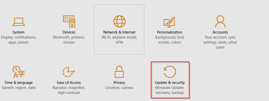
Task: Go to the Personalization title
Action: click(170, 32)
